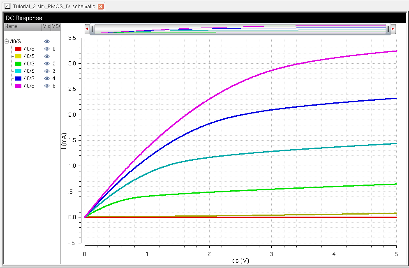The width and height of the screenshot is (409, 268).
Task: Click the cyan color swatch of trace 3
Action: (x=18, y=71)
